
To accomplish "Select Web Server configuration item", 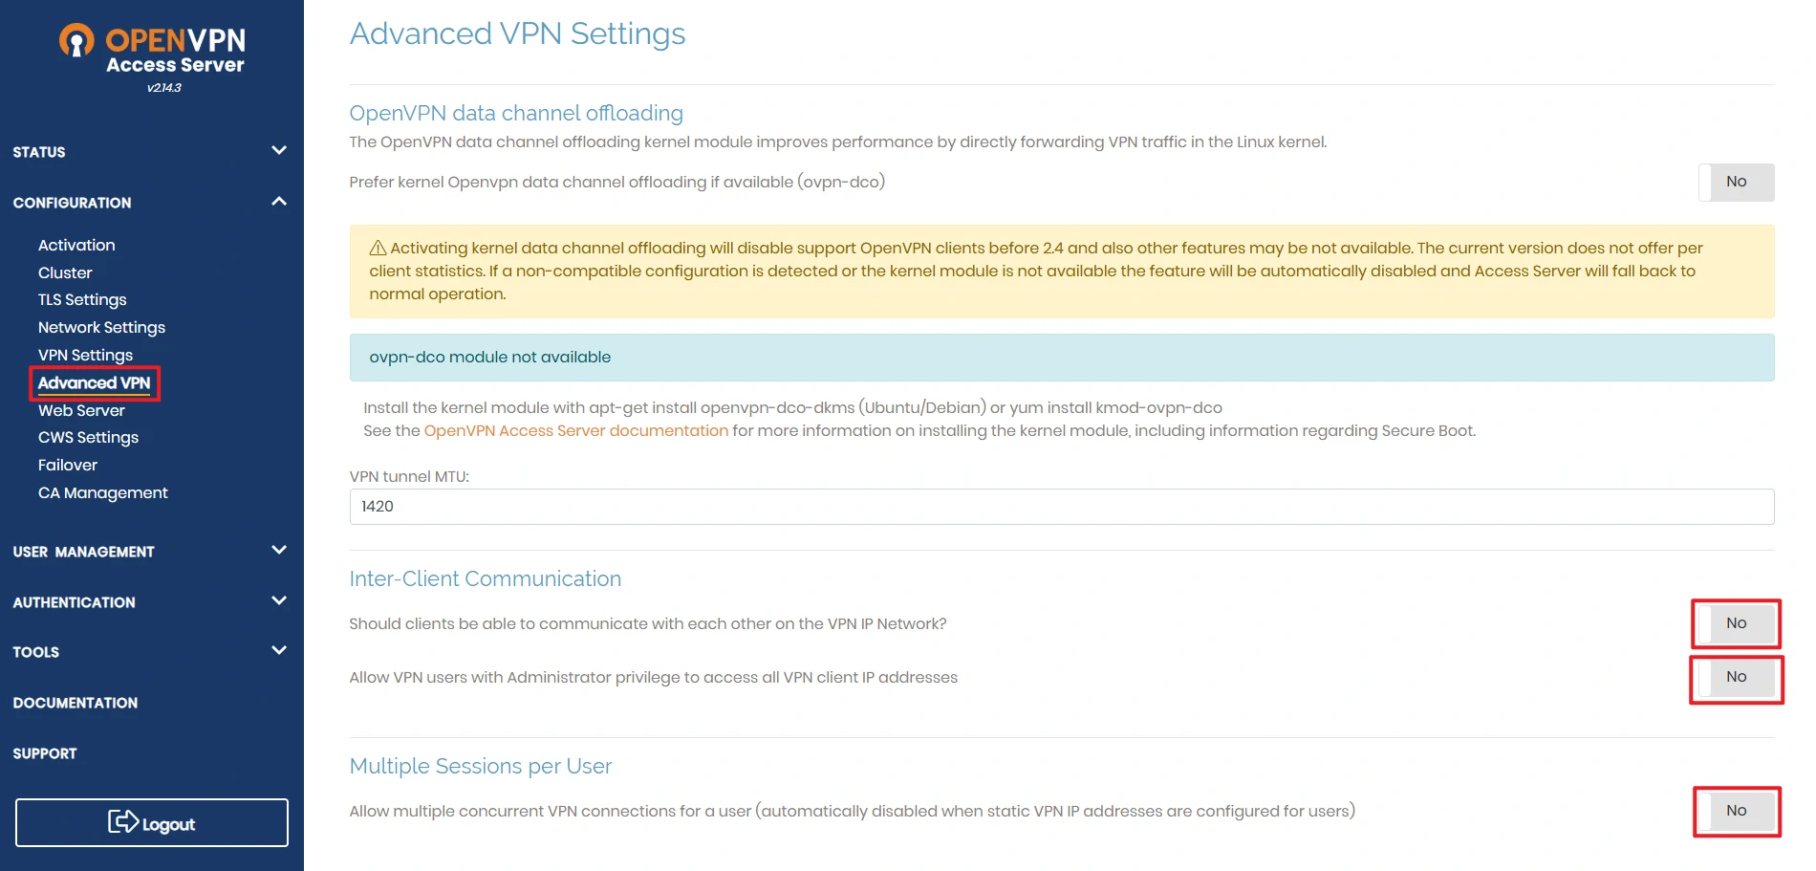I will (81, 410).
